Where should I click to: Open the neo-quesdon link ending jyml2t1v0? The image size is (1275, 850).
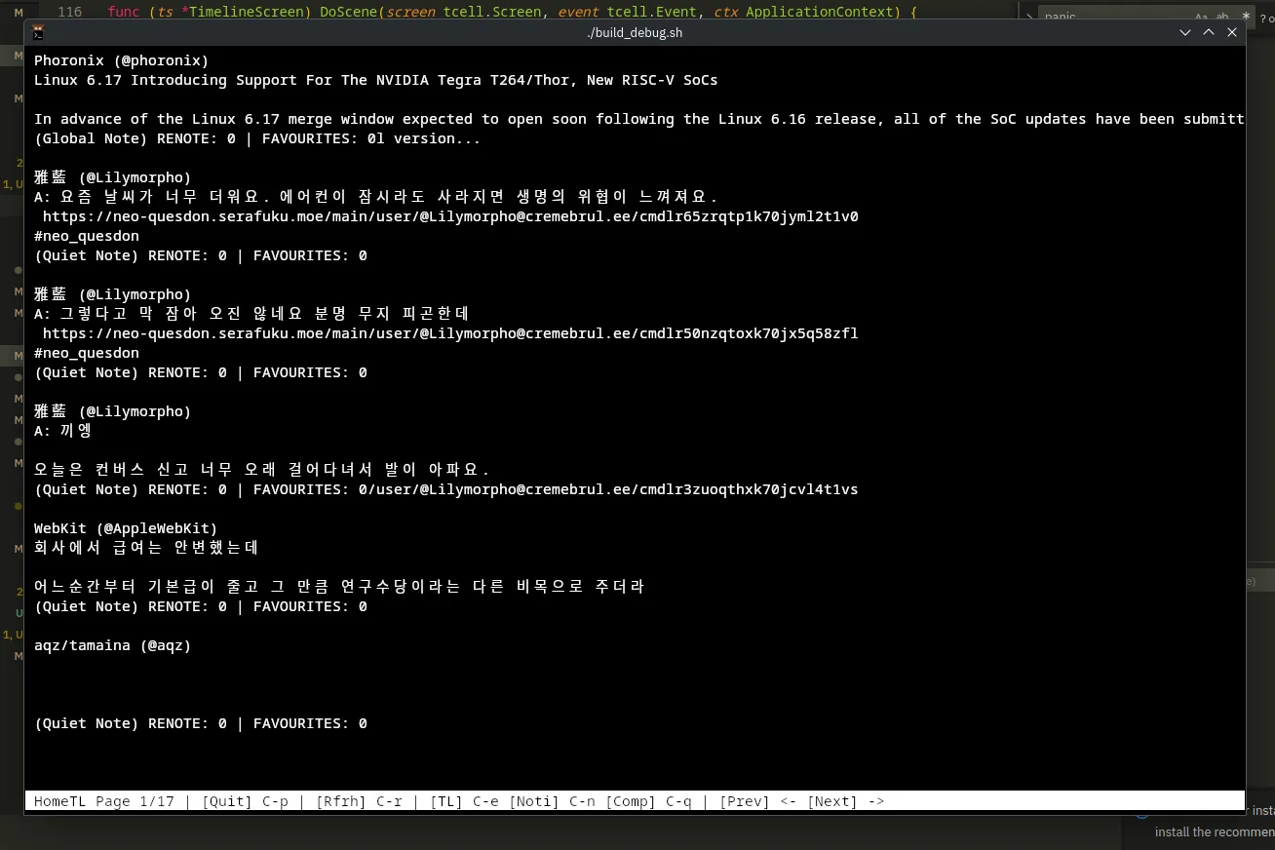pos(450,216)
